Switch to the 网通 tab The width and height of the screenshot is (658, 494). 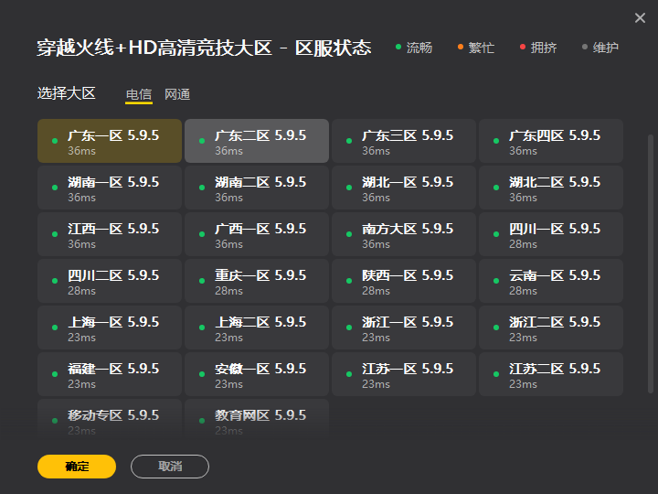tap(177, 94)
